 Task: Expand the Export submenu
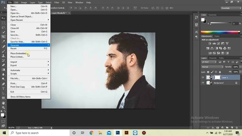[29, 65]
